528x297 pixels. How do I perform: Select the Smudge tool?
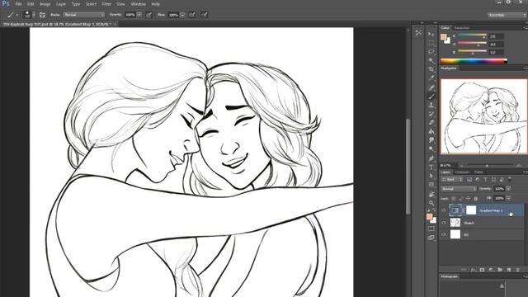click(431, 140)
